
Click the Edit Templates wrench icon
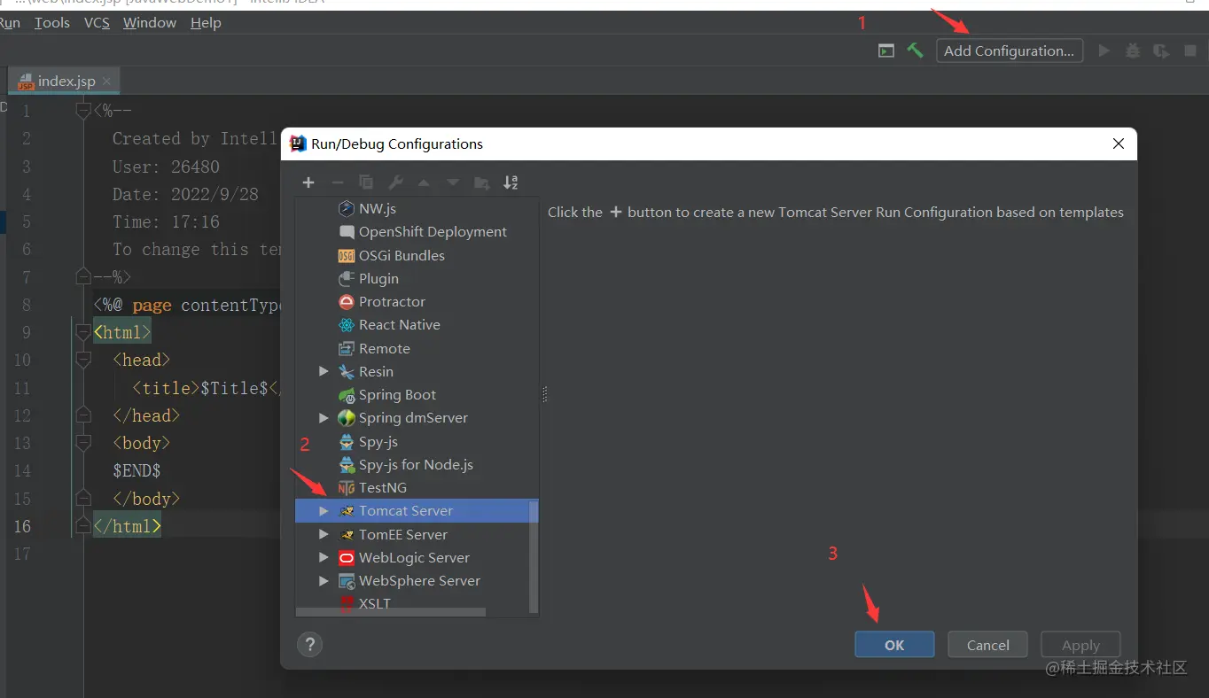pyautogui.click(x=395, y=182)
